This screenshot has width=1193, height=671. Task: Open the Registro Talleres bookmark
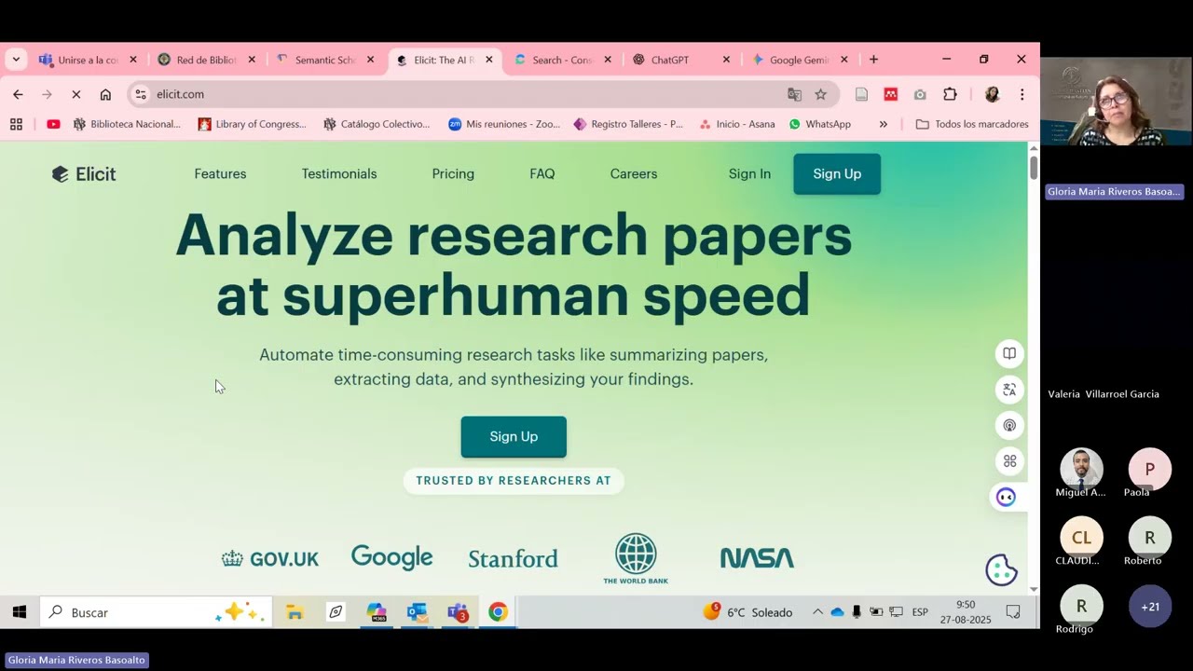[x=628, y=124]
